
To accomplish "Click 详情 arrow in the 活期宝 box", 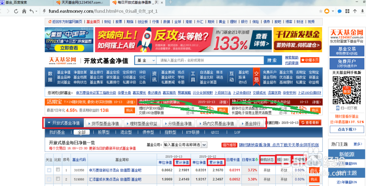I will tap(131, 102).
